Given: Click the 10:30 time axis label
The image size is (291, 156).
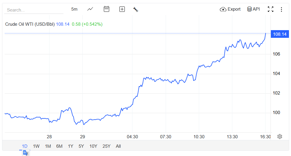Looking at the screenshot, I should (199, 137).
